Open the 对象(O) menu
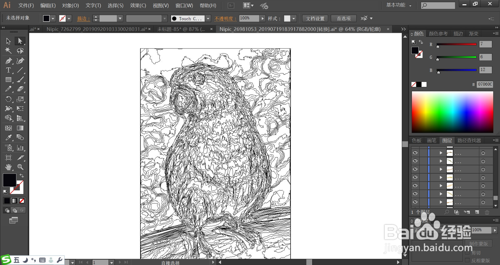 (70, 5)
